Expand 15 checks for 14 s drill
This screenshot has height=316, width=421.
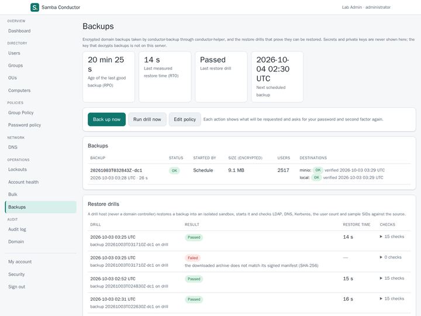coord(392,236)
